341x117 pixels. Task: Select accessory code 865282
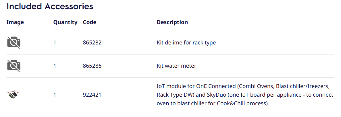[x=92, y=43]
